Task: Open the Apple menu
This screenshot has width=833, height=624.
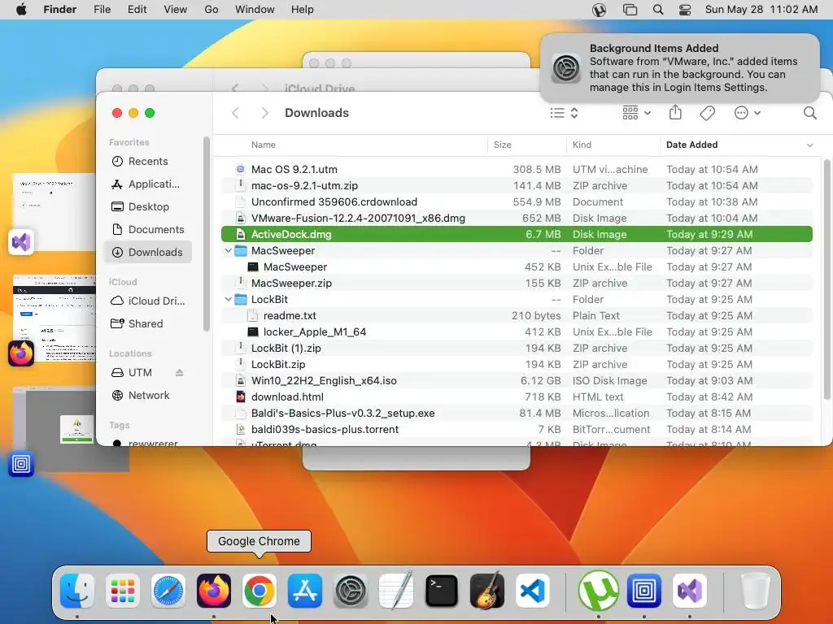Action: click(21, 10)
